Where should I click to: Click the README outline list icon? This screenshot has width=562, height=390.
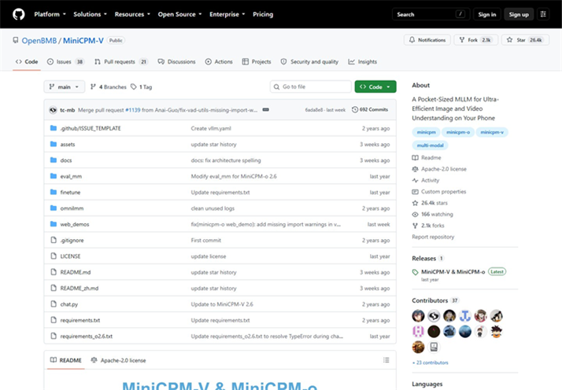[386, 360]
